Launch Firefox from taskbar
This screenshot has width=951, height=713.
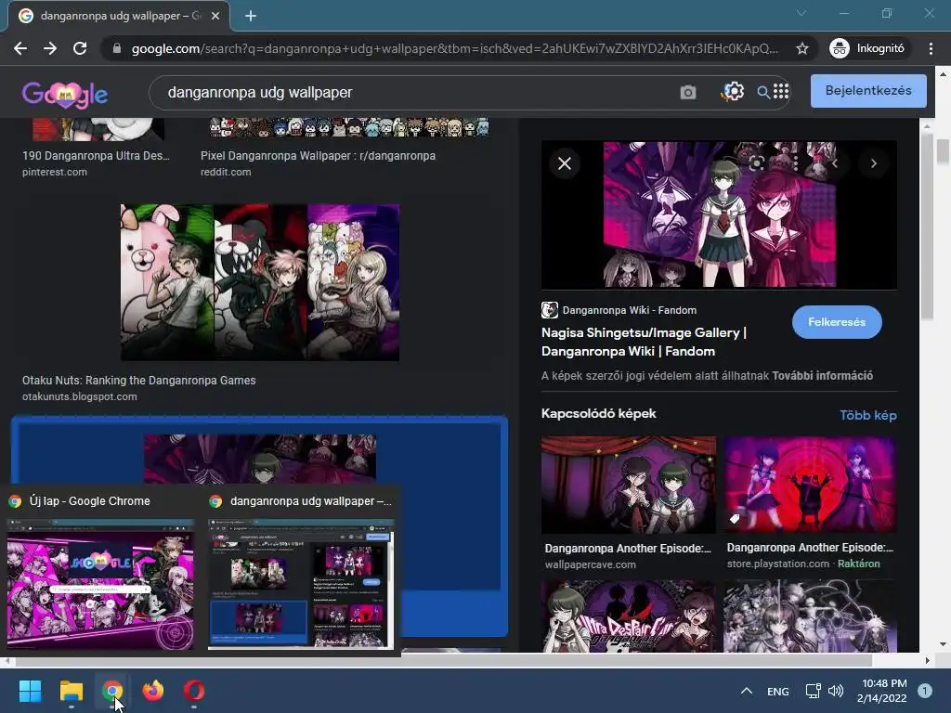click(153, 691)
